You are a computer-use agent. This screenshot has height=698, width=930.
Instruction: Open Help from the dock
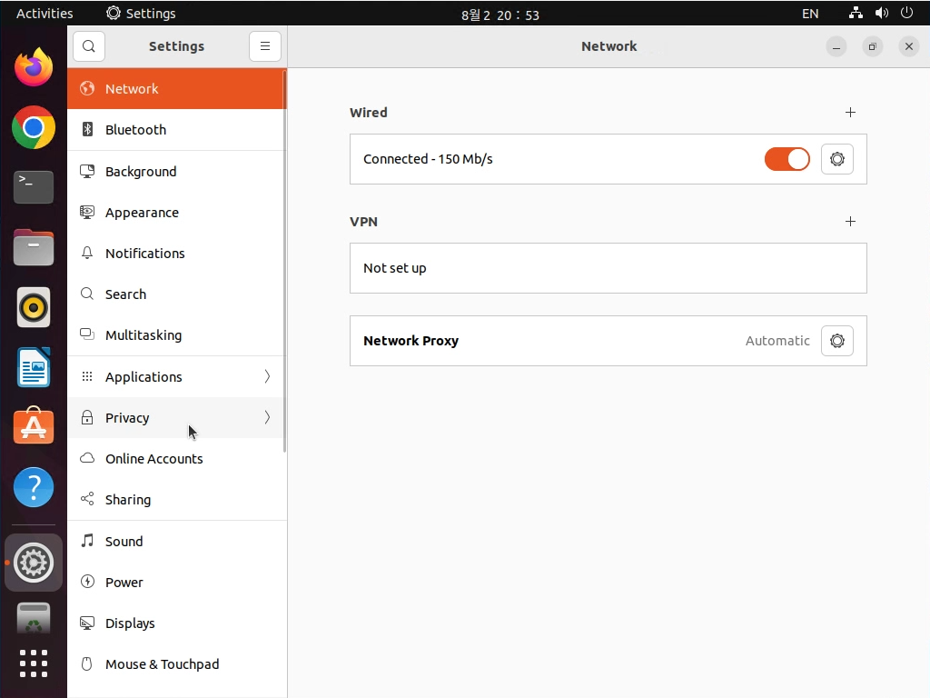point(34,487)
